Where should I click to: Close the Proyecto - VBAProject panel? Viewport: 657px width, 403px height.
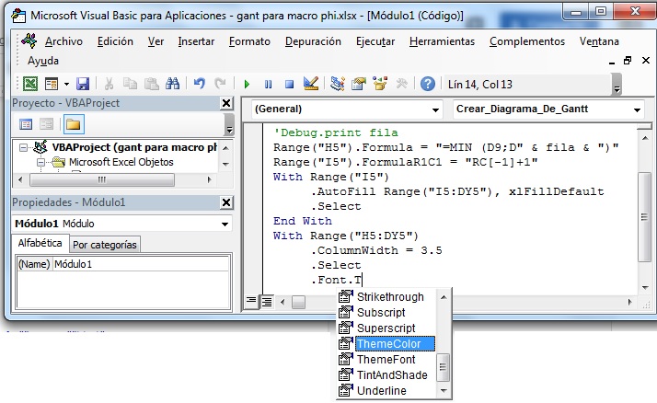tap(226, 103)
